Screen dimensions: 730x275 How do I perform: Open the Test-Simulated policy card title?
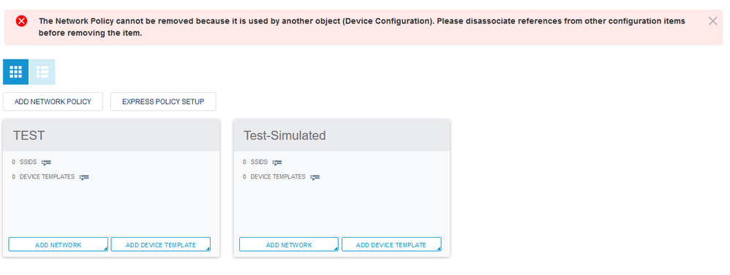click(285, 135)
